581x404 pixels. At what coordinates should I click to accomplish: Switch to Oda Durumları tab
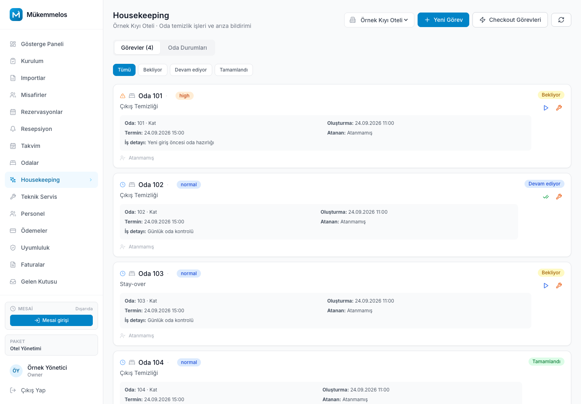(x=188, y=48)
